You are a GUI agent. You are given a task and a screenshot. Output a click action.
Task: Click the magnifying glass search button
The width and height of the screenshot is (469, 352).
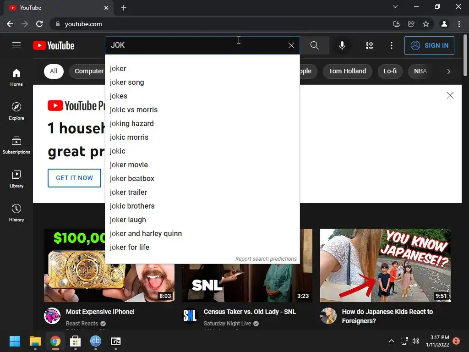314,45
